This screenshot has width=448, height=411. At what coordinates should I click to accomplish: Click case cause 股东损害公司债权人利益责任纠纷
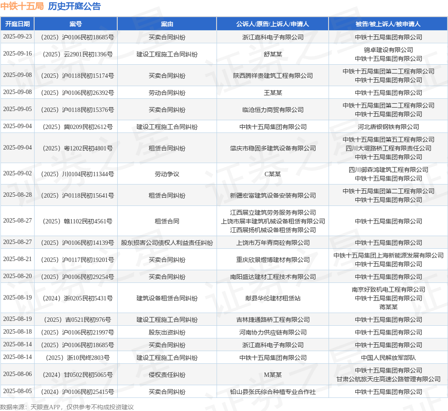pyautogui.click(x=167, y=243)
